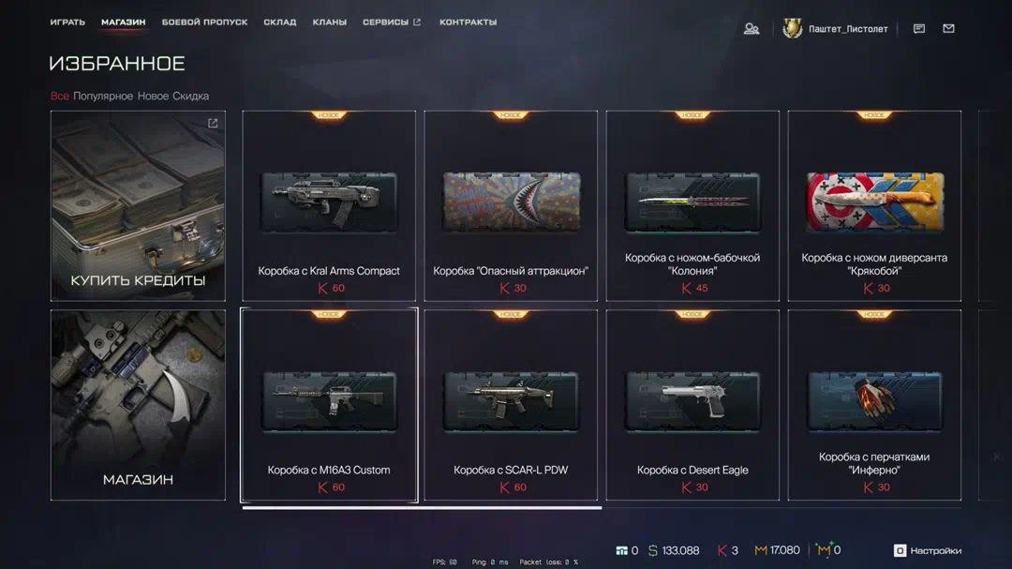Click the M crowns currency balance
Viewport: 1012px width, 569px height.
[777, 550]
